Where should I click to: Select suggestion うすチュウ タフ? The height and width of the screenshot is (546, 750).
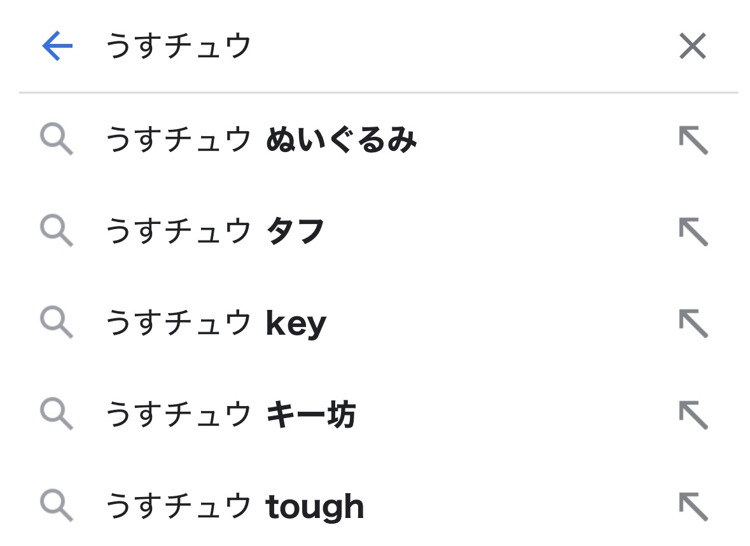click(x=215, y=232)
